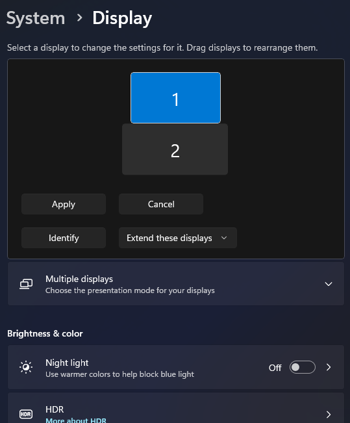350x423 pixels.
Task: Identify the connected displays
Action: tap(64, 238)
